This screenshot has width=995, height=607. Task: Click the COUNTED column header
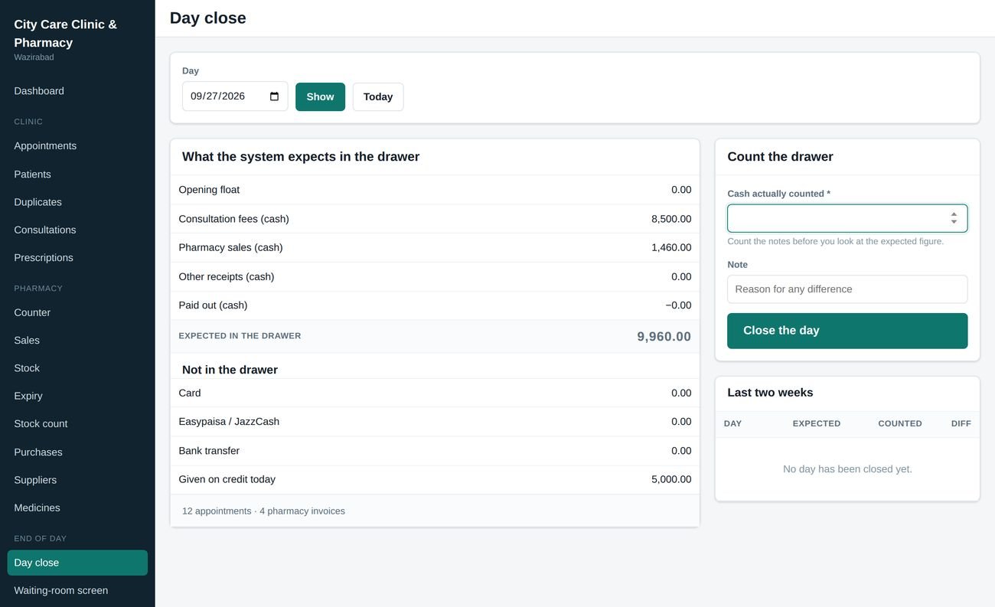click(900, 423)
